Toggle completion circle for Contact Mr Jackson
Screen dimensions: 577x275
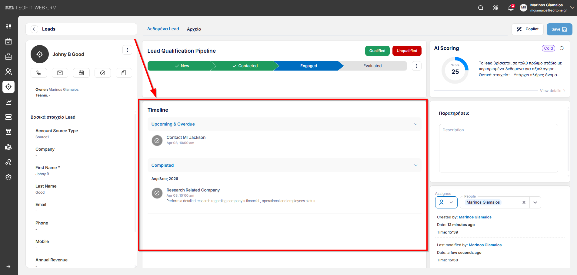pos(157,140)
